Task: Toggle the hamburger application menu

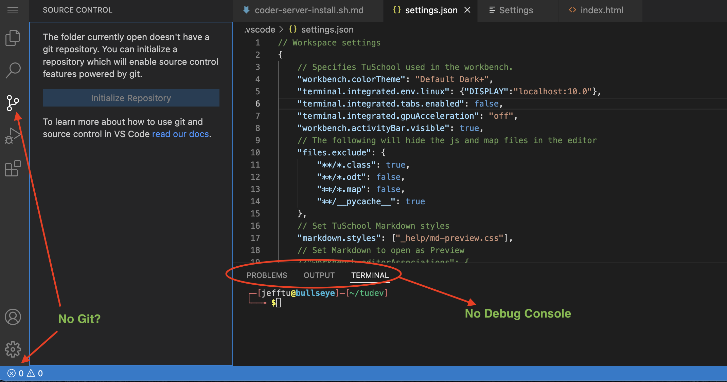Action: (13, 10)
